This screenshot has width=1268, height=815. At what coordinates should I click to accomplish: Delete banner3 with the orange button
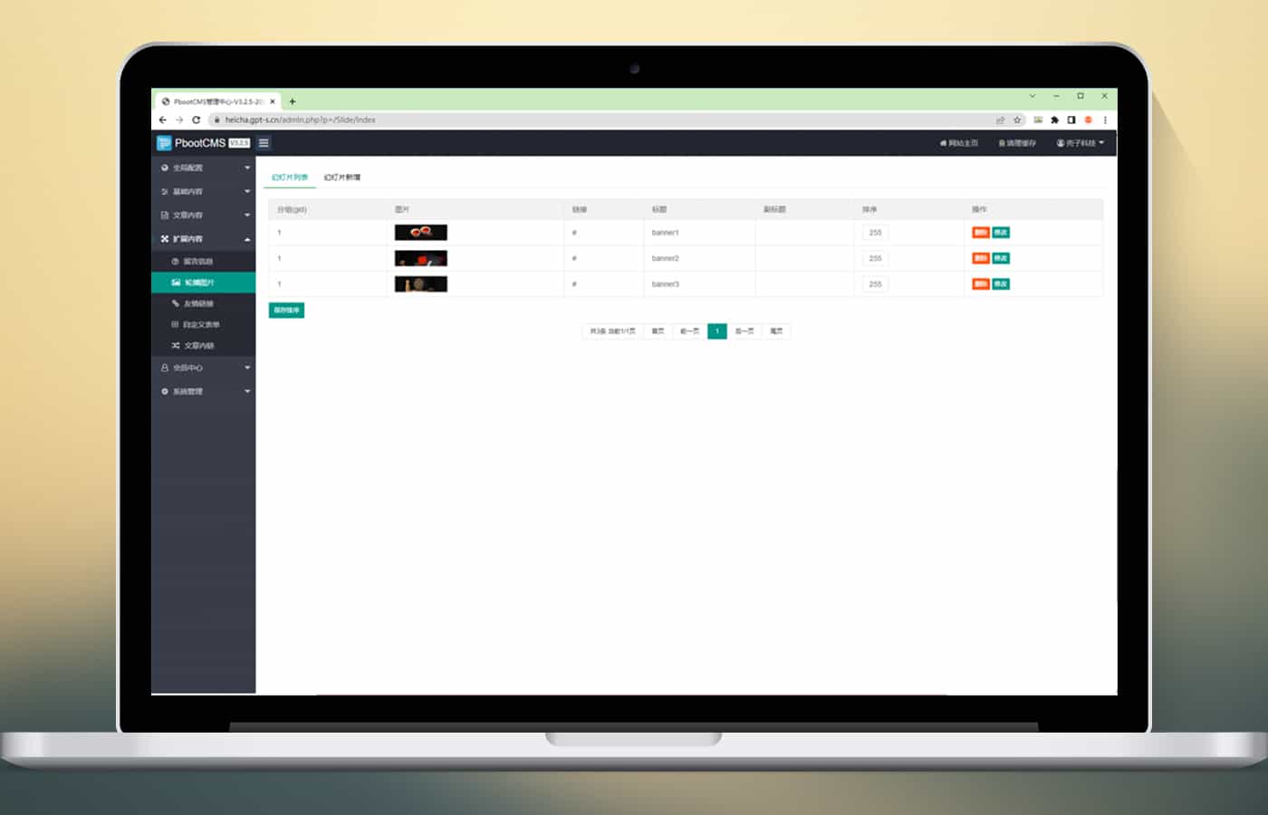(981, 284)
